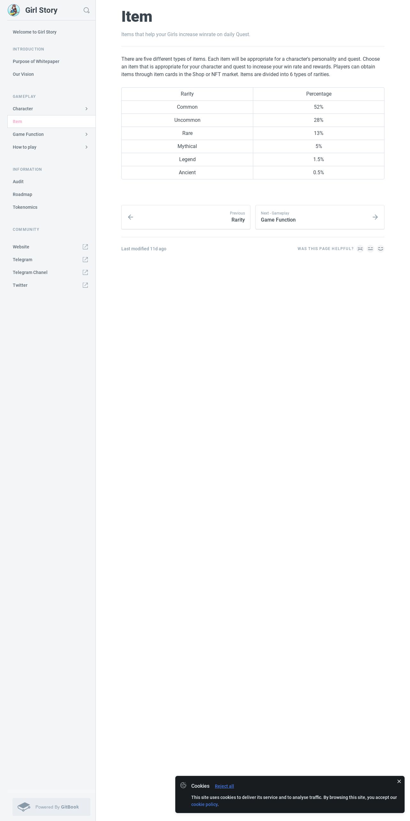410x821 pixels.
Task: Open Website external link icon
Action: [85, 247]
